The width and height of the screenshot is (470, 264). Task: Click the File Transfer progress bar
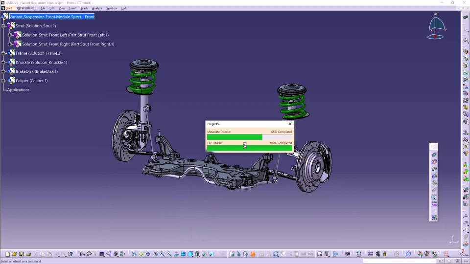point(249,148)
